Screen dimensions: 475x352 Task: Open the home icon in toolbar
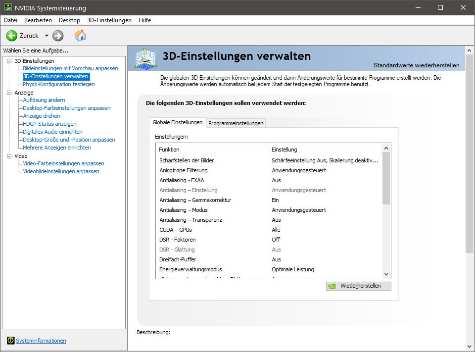click(x=80, y=36)
